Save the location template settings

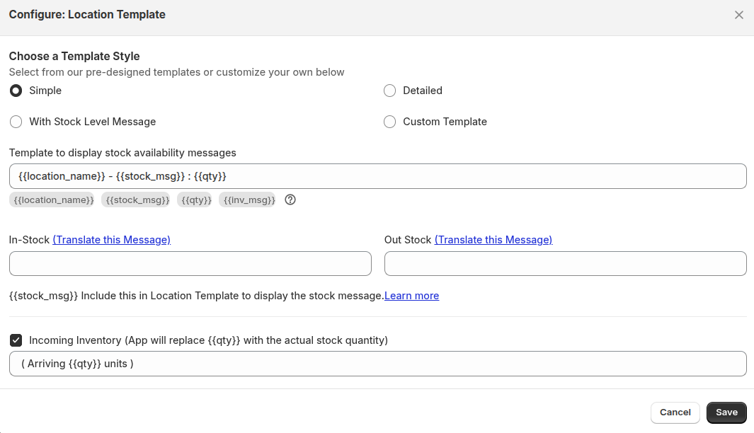tap(726, 412)
